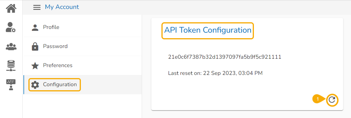Open the database server sidebar icon
351x118 pixels.
pyautogui.click(x=11, y=66)
